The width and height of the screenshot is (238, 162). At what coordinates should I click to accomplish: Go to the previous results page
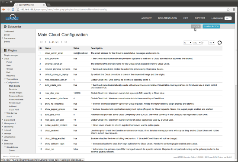coord(45,42)
